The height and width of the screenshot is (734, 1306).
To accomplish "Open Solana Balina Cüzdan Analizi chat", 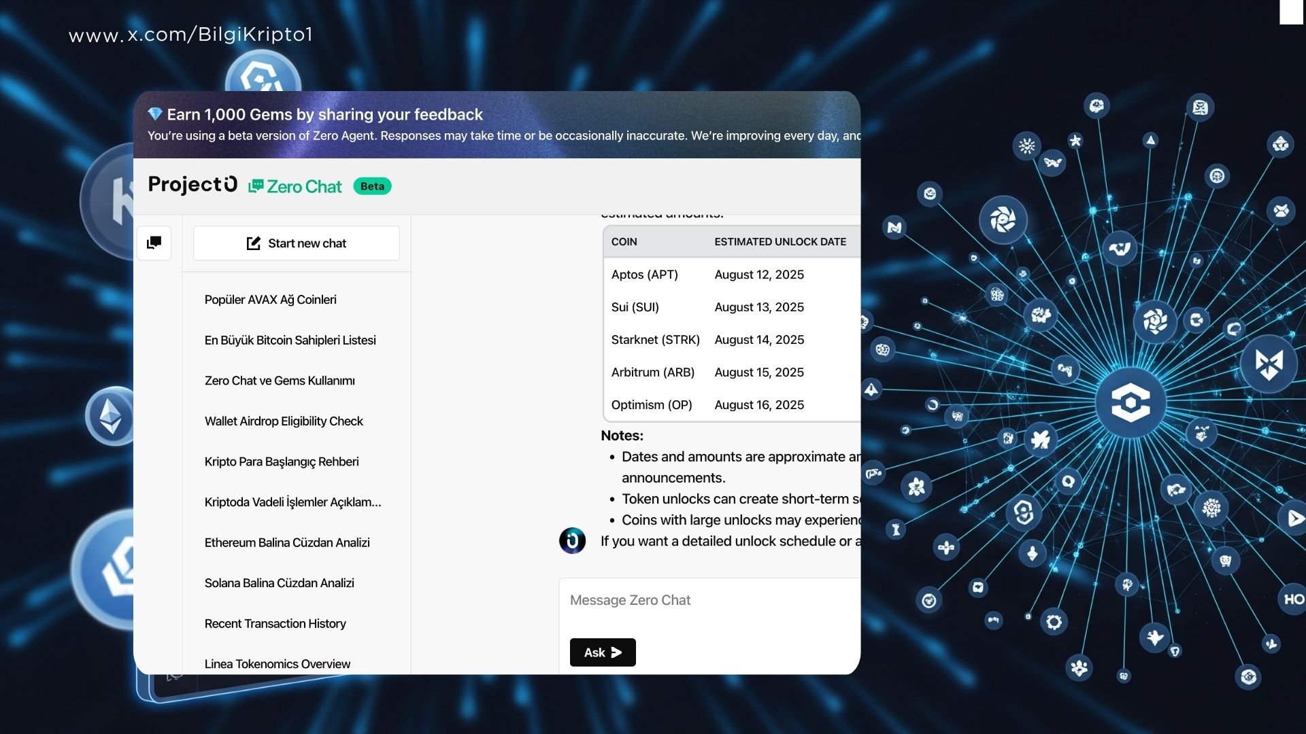I will tap(279, 583).
